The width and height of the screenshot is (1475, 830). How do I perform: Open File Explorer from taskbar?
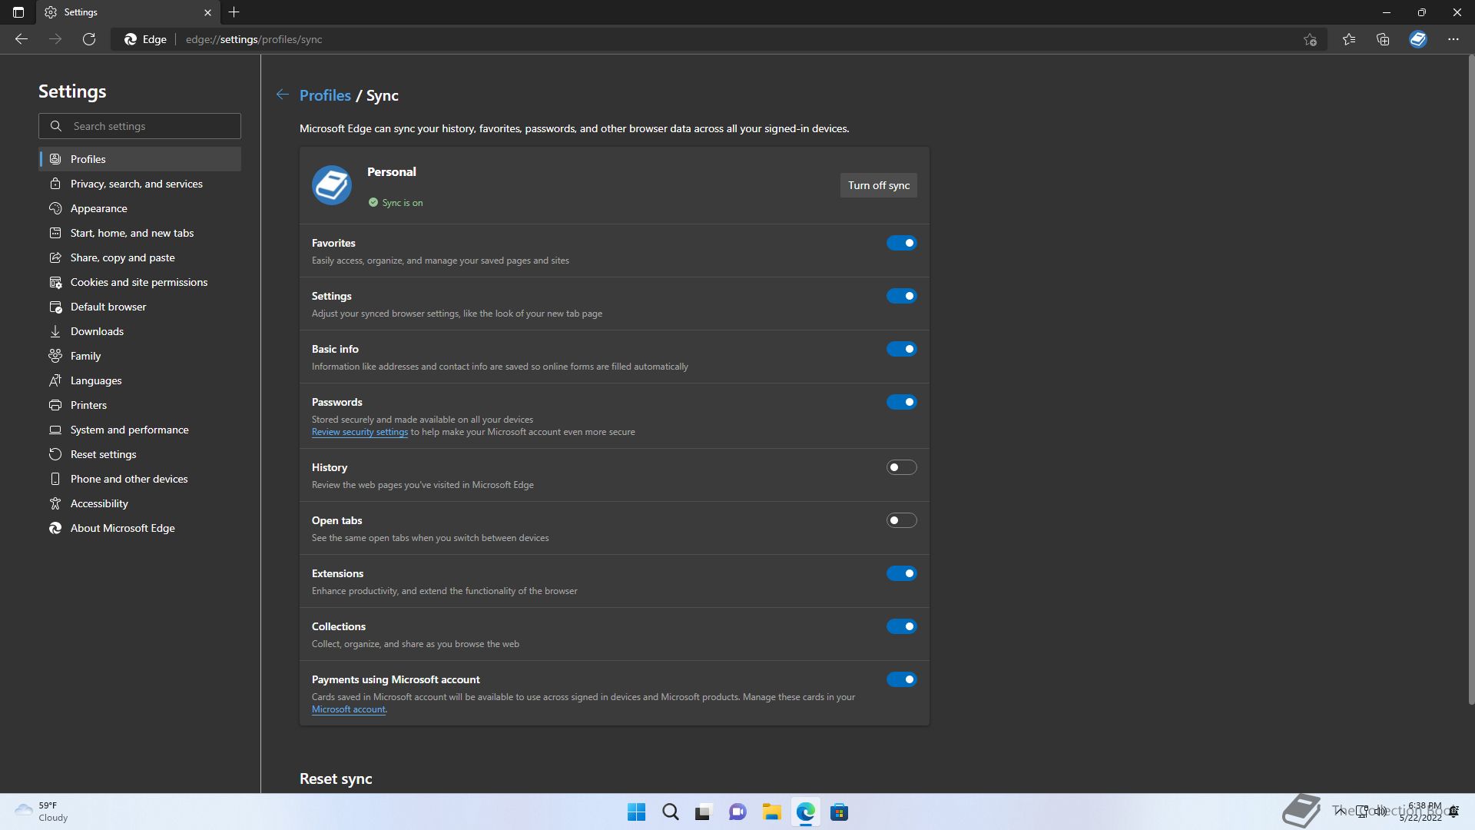(x=771, y=812)
